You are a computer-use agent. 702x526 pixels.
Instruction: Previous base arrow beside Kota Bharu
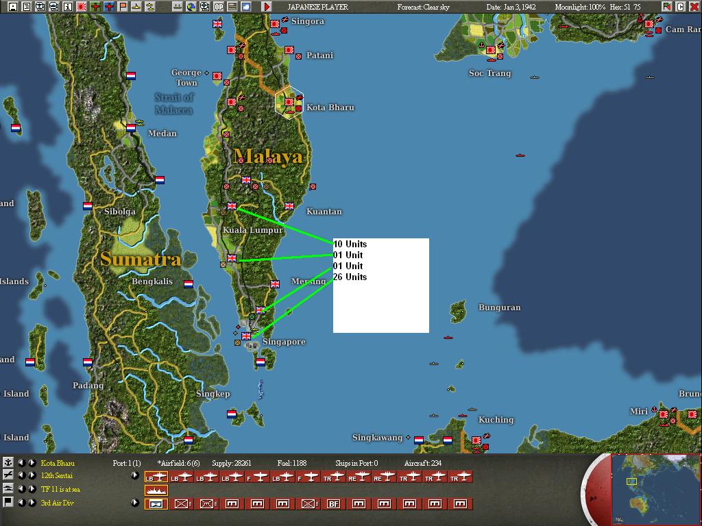tap(21, 462)
